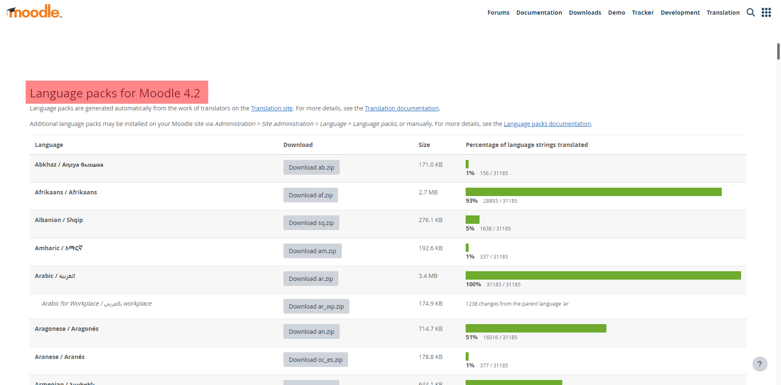Download the Afrikaans language pack af.zip
This screenshot has width=781, height=385.
[311, 195]
